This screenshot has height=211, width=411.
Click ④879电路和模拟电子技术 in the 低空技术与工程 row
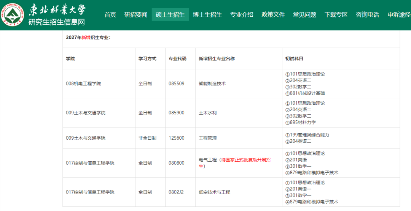coord(312,202)
